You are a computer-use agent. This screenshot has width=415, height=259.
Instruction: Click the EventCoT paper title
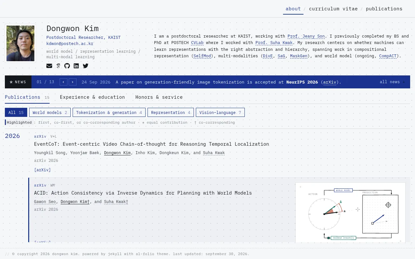click(x=151, y=144)
